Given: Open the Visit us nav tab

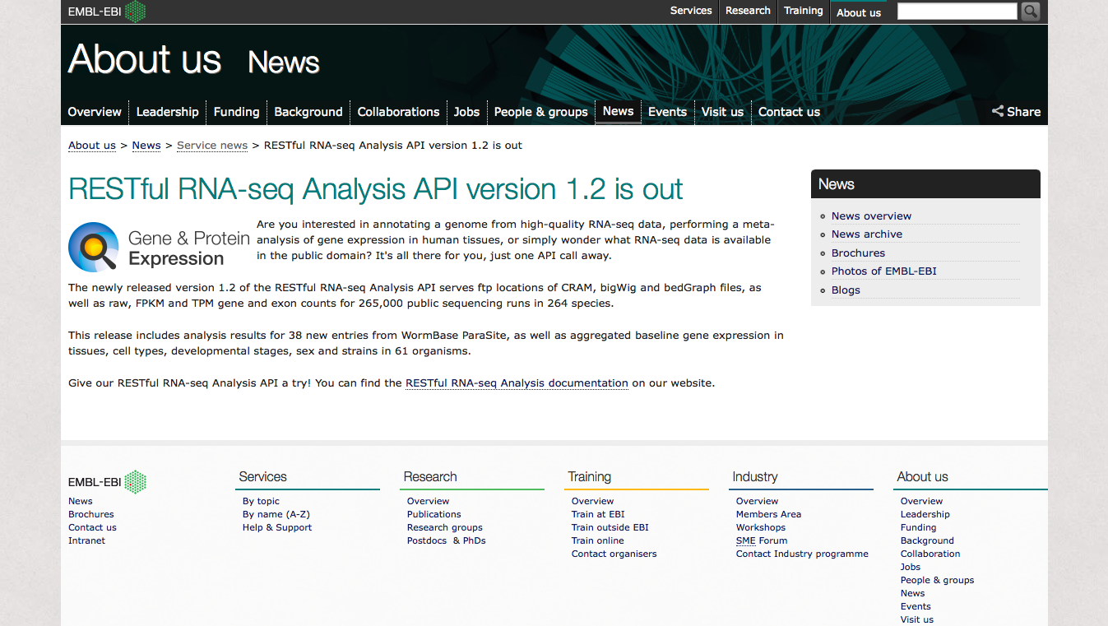Looking at the screenshot, I should point(722,112).
